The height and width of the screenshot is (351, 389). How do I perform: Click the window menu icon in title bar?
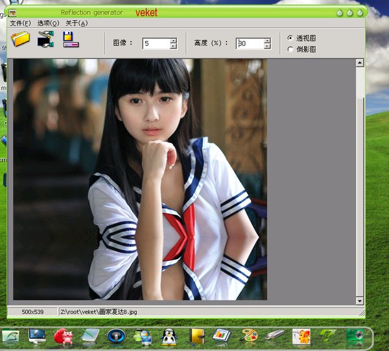(x=12, y=12)
